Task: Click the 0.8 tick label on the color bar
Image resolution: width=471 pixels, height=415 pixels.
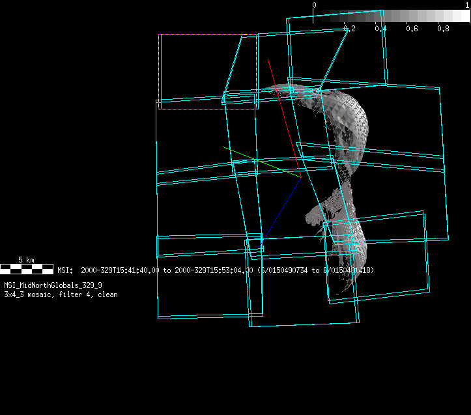Action: point(444,29)
